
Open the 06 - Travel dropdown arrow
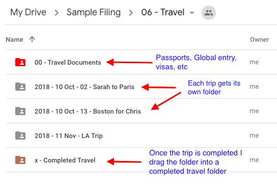coord(192,13)
